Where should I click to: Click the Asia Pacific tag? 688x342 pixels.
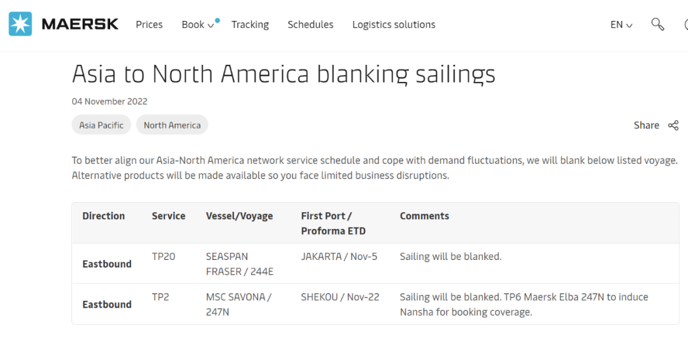click(101, 125)
